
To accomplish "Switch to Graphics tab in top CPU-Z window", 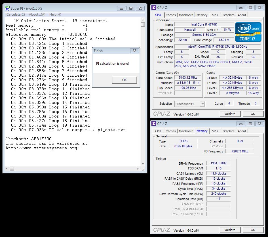I will tap(228, 15).
